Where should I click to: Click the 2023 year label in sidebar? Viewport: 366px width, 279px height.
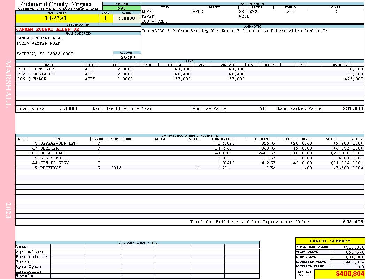coord(8,210)
